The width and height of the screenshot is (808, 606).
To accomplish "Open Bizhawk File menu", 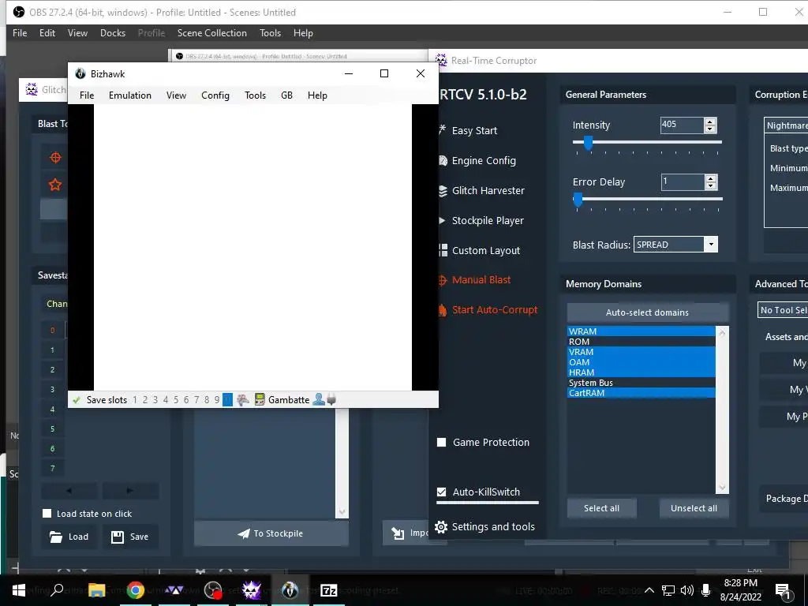I will 87,95.
